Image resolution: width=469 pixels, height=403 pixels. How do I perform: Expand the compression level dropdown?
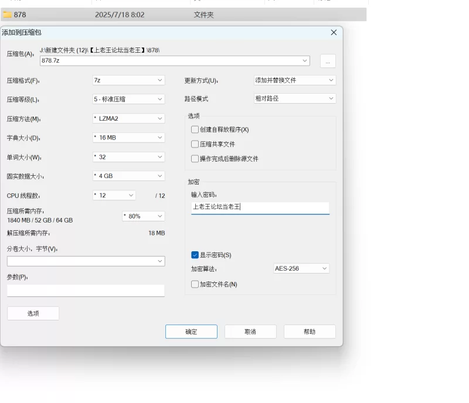[128, 100]
